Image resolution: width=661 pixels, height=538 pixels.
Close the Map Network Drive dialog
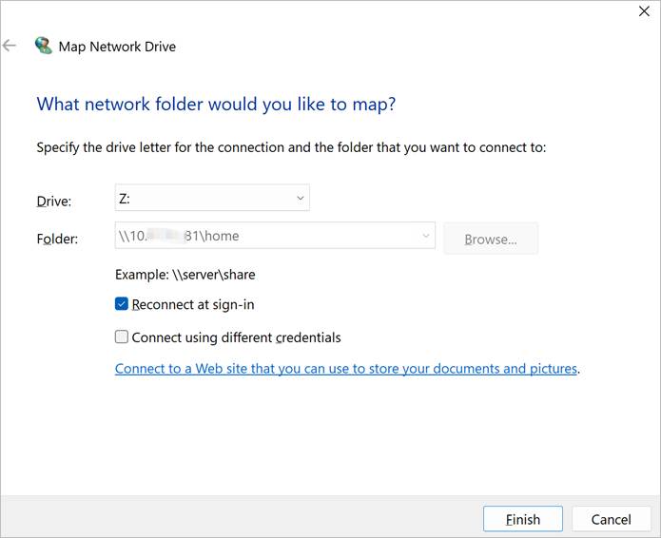643,11
